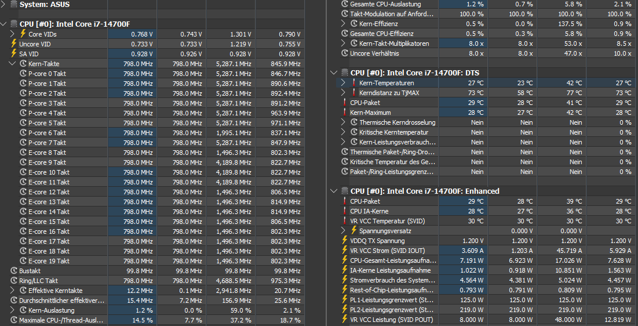Collapse the Kern-Takte group
The width and height of the screenshot is (638, 326).
click(12, 64)
